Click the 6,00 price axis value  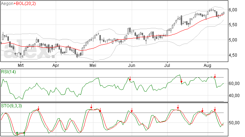pos(233,10)
